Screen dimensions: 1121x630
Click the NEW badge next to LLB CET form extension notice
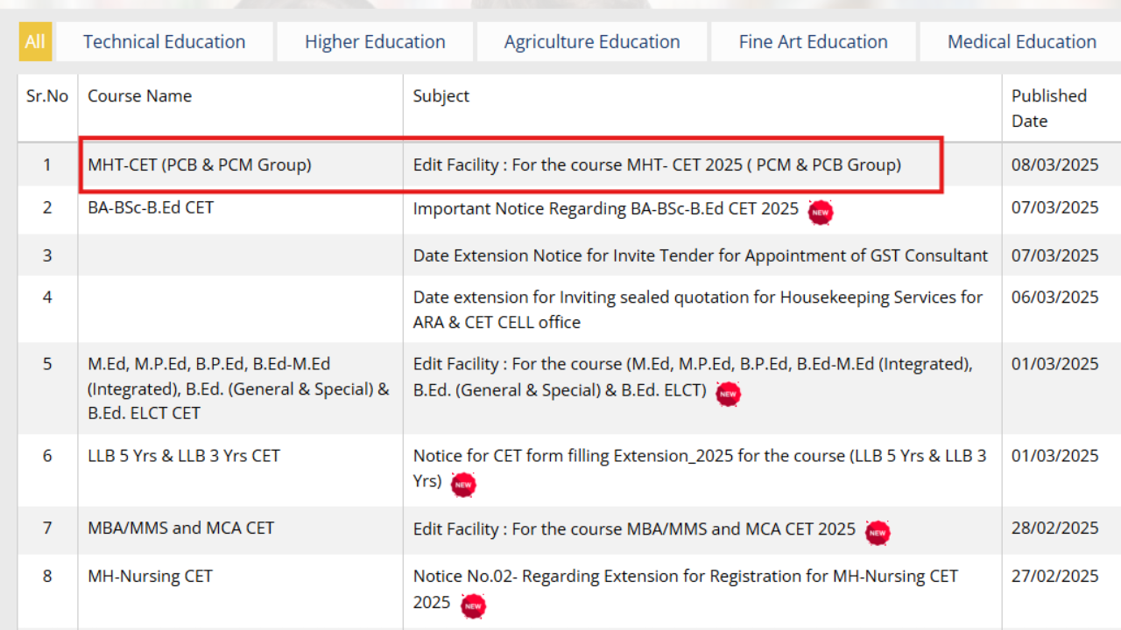pos(463,485)
